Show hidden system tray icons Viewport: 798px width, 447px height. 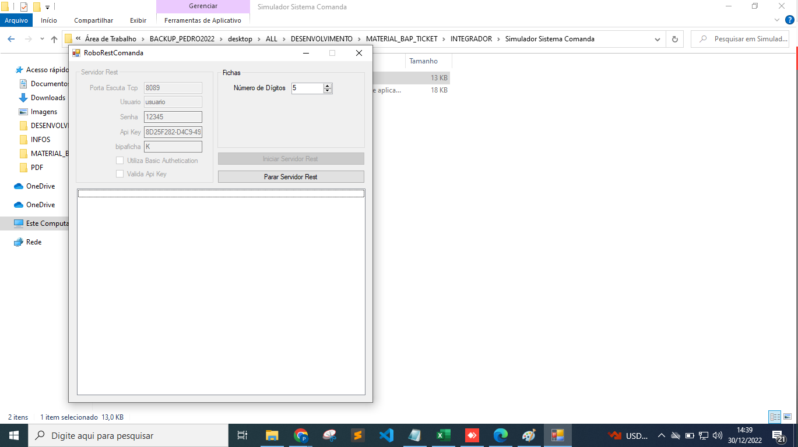(x=662, y=435)
